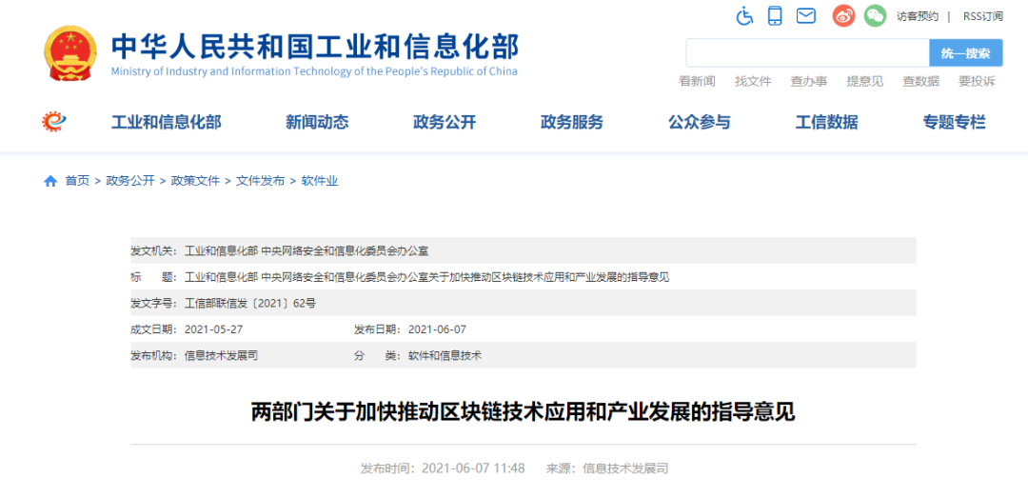Click the email envelope icon
Viewport: 1028px width, 498px height.
pos(806,16)
